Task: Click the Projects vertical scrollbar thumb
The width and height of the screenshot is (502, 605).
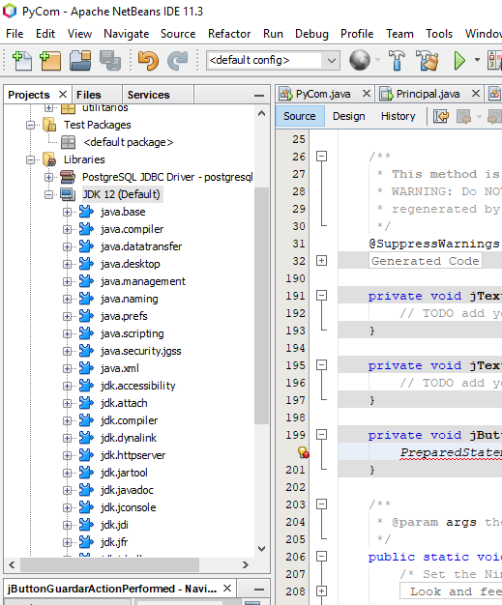Action: coord(261,306)
